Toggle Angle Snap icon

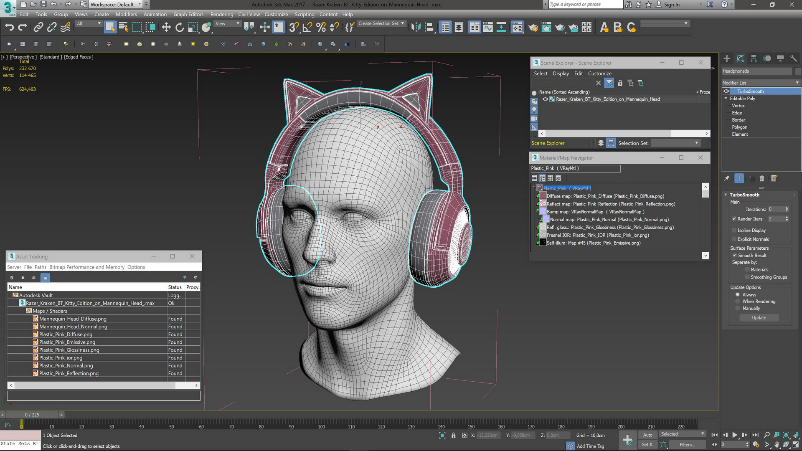coord(307,28)
